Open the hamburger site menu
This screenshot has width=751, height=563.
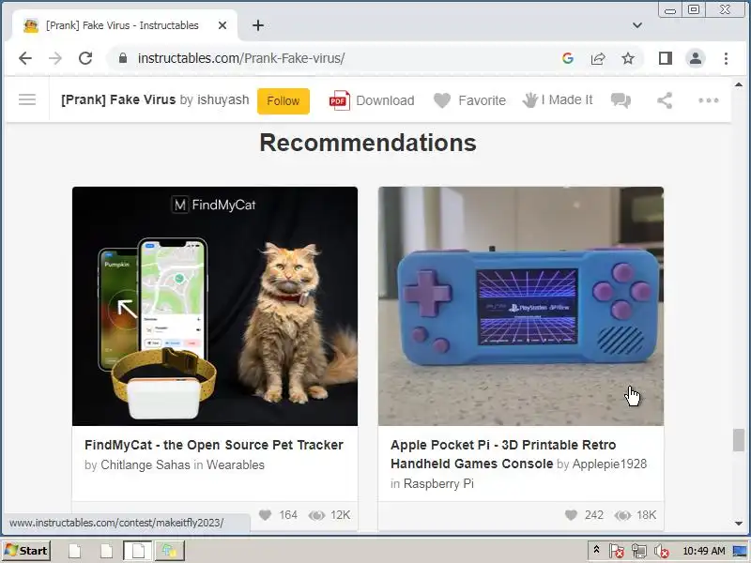(x=27, y=99)
